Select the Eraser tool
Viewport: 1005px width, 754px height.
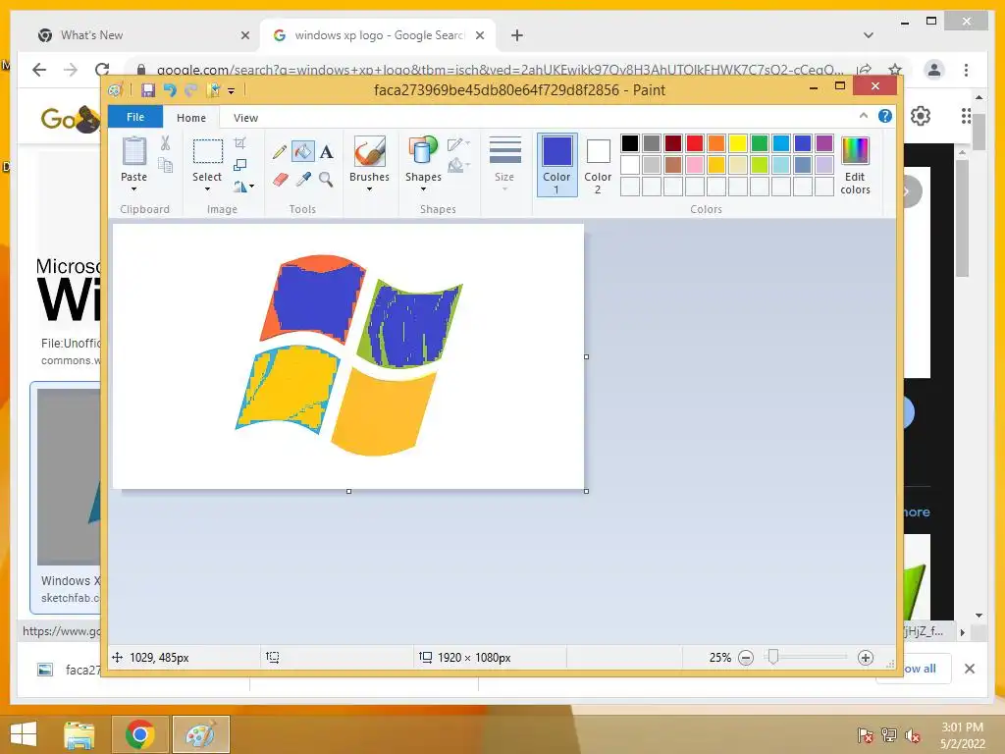[x=280, y=180]
